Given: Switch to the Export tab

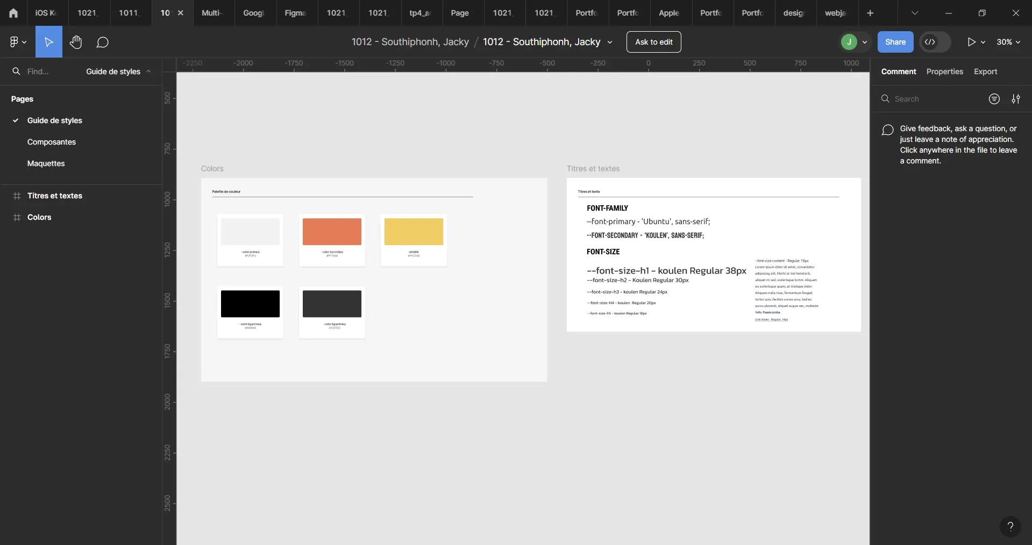Looking at the screenshot, I should click(x=985, y=71).
